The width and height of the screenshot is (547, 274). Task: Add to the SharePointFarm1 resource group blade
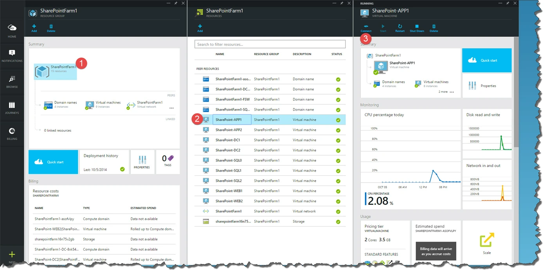point(34,28)
